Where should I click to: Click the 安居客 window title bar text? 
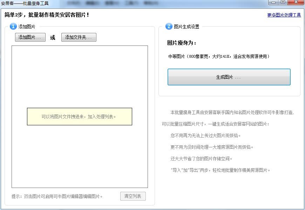(25, 3)
